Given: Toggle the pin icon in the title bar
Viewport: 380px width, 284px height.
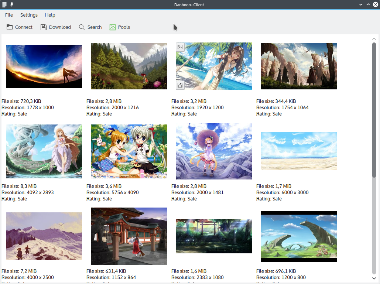Looking at the screenshot, I should (x=12, y=4).
